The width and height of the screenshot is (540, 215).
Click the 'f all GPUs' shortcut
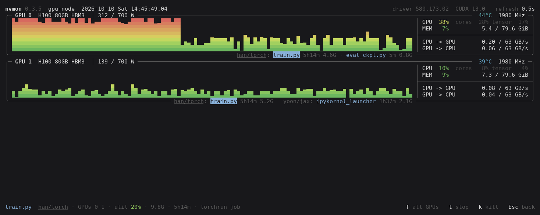(422, 207)
